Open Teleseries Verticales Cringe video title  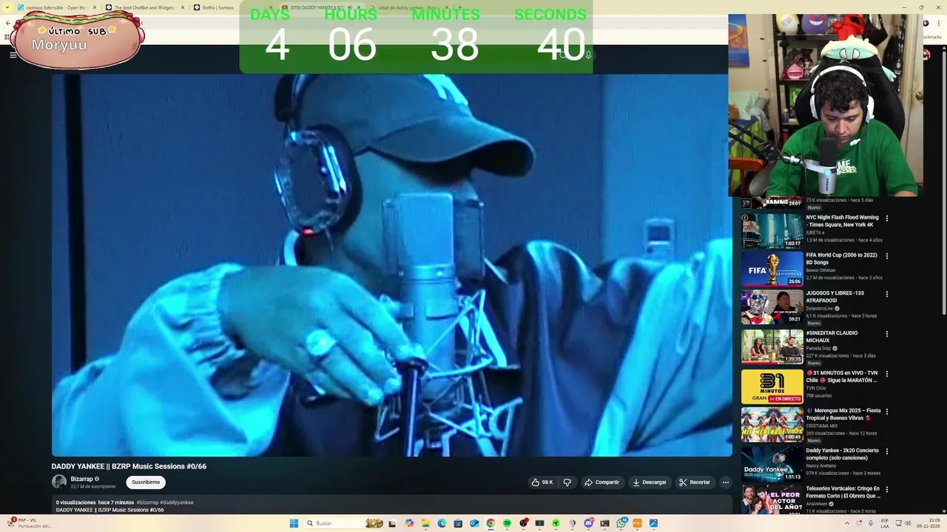tap(843, 492)
